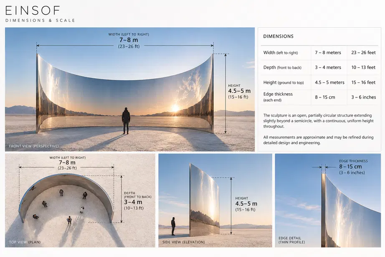Click the 4.5–5 m height label in front view

pyautogui.click(x=239, y=91)
